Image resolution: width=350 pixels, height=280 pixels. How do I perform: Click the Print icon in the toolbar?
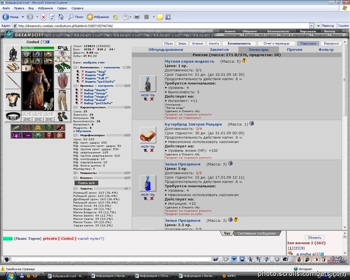[x=136, y=17]
